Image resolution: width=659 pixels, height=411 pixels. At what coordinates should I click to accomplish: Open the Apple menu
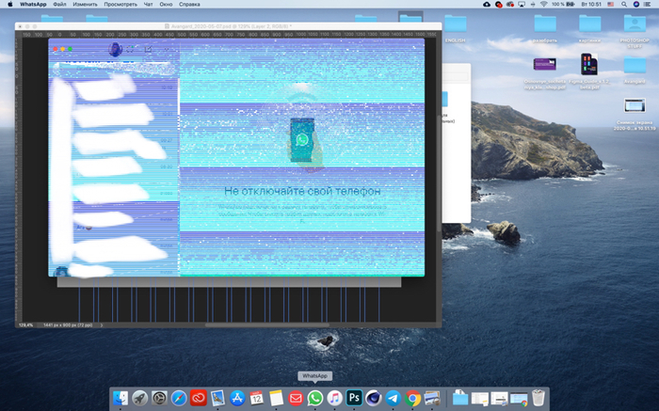coord(8,5)
